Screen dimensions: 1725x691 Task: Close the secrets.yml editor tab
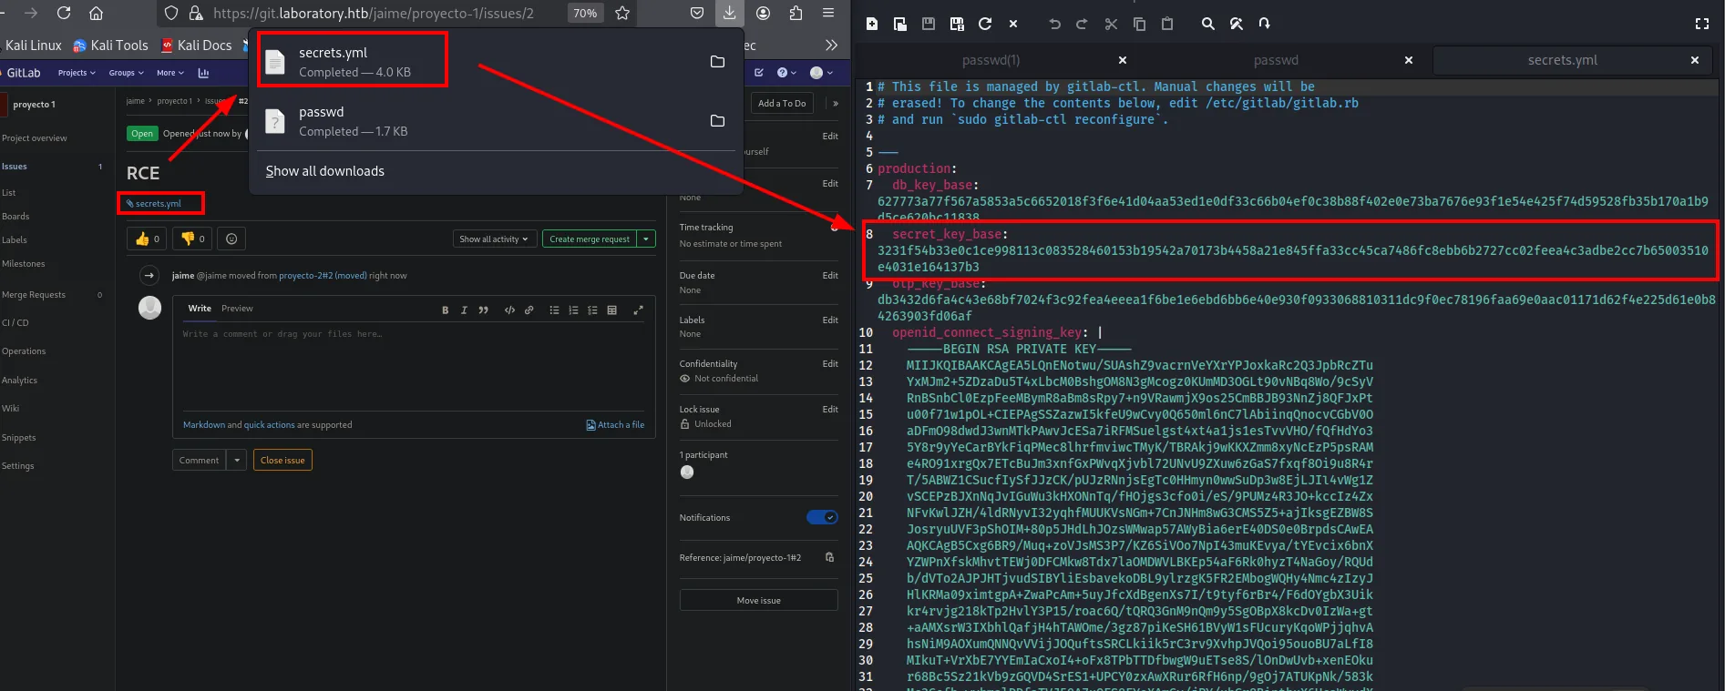1695,60
